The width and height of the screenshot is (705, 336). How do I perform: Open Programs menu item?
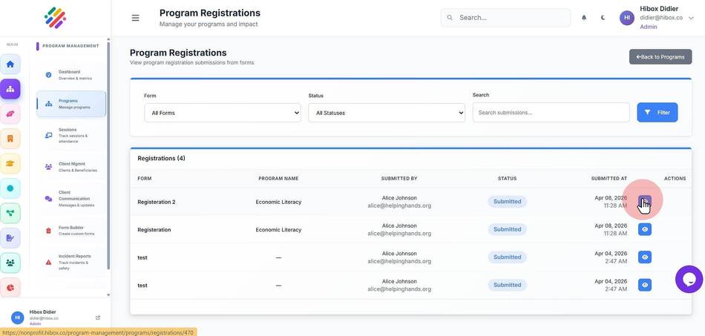(x=71, y=104)
